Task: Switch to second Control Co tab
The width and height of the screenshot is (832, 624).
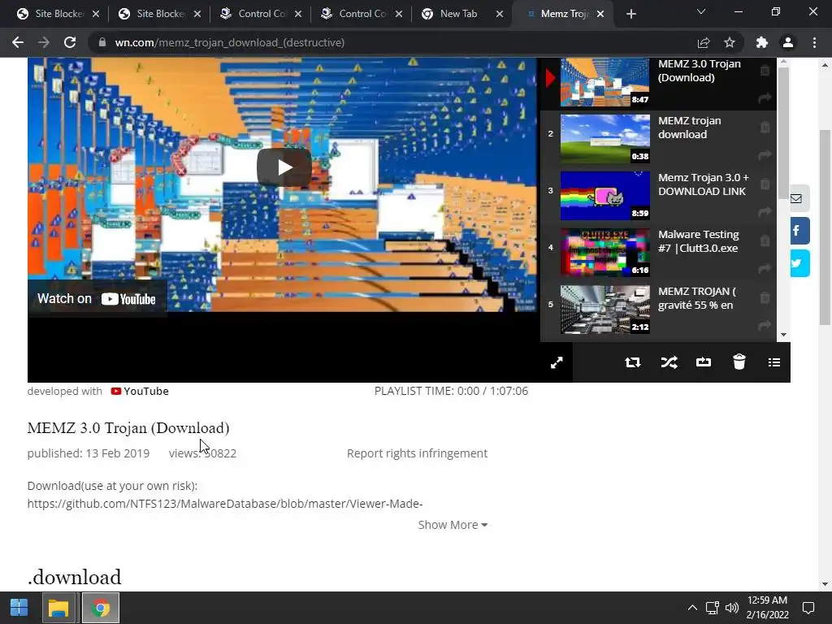Action: pos(362,14)
